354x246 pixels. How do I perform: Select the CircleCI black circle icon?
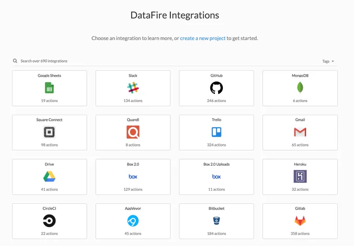point(49,220)
